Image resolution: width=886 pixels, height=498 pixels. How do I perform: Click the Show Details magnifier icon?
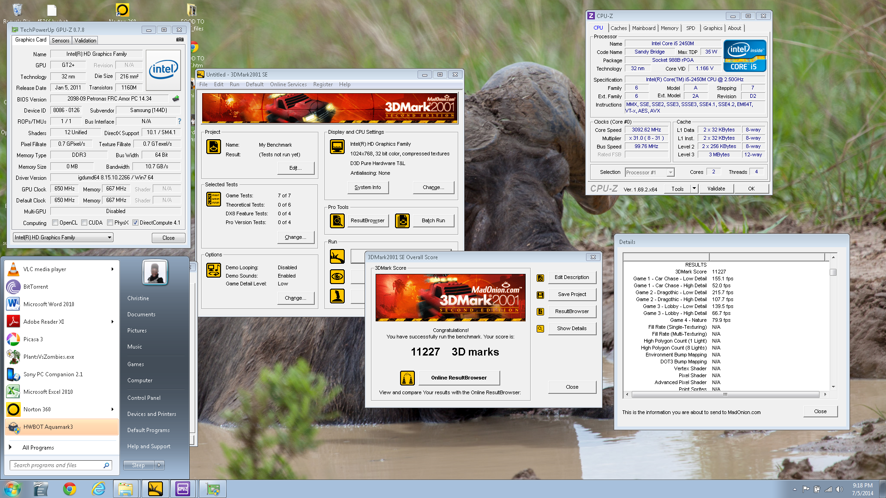(x=540, y=329)
